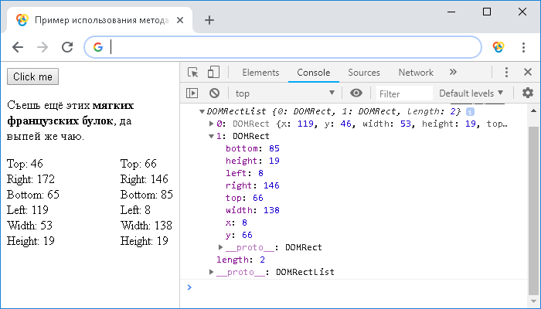Expand the __proto__: DOMRect entry
Viewport: 541px width, 309px height.
(x=220, y=247)
